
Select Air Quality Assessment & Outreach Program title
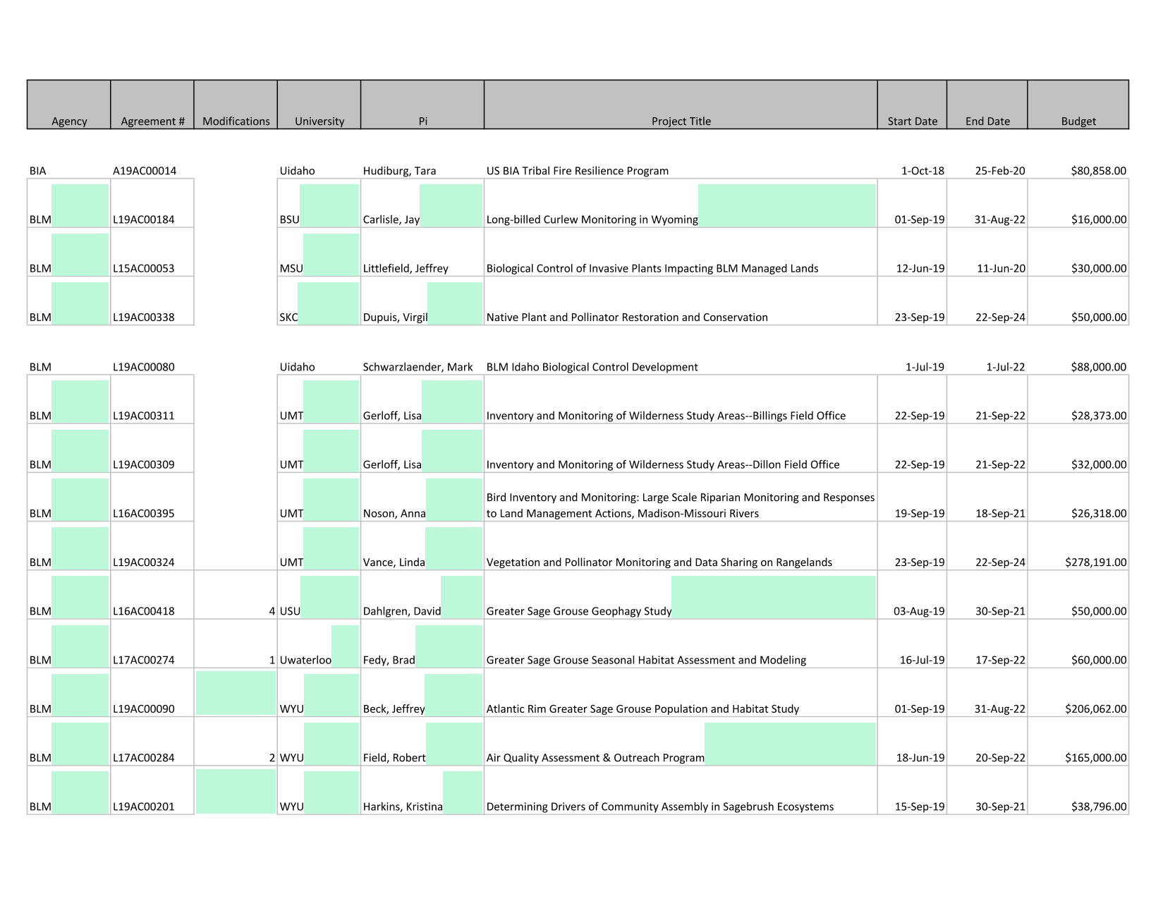pos(595,757)
